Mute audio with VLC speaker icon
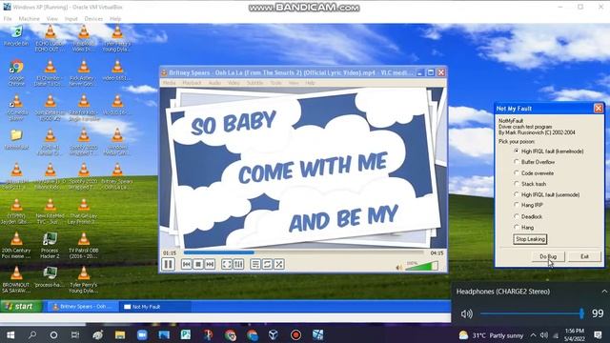The width and height of the screenshot is (610, 343). point(398,267)
